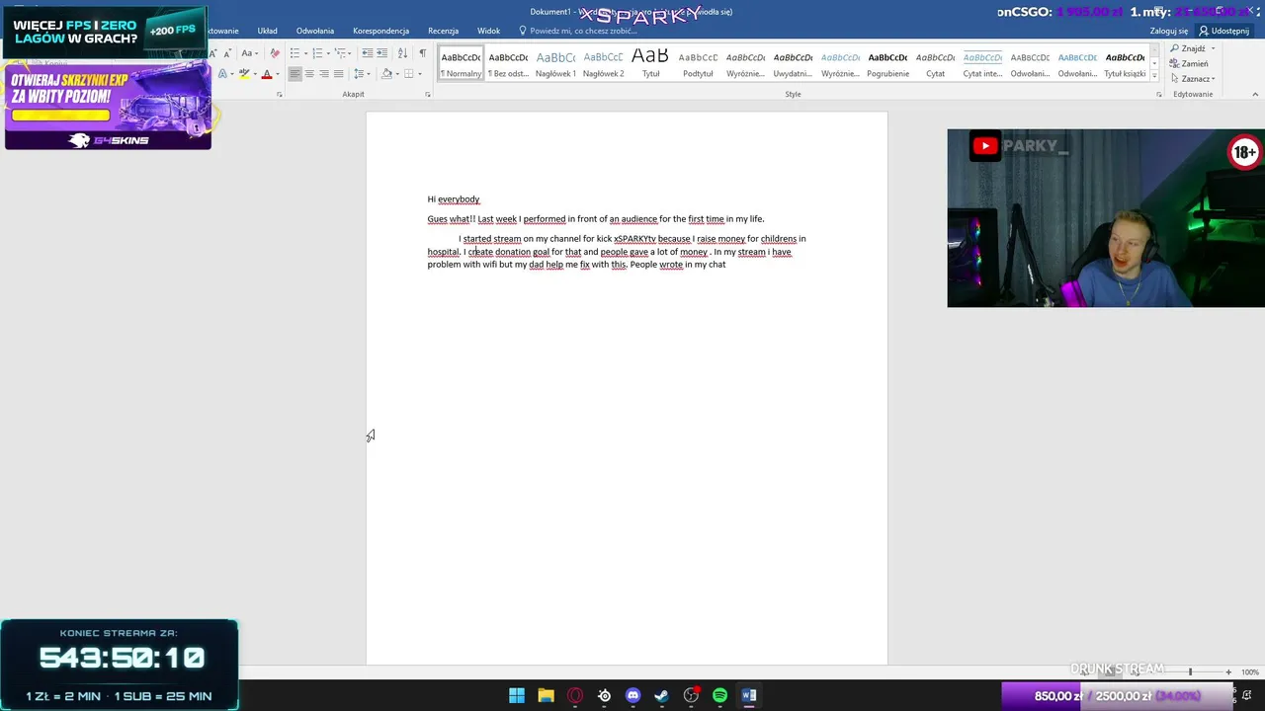
Task: Open SteelSeries app in taskbar
Action: point(604,695)
